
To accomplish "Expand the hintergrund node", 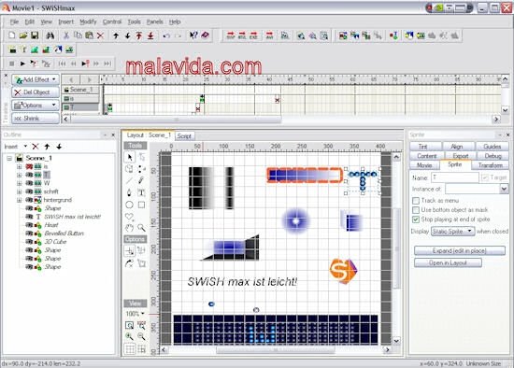I will (19, 200).
